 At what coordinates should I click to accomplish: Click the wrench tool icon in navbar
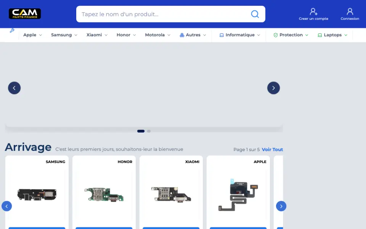[x=12, y=31]
